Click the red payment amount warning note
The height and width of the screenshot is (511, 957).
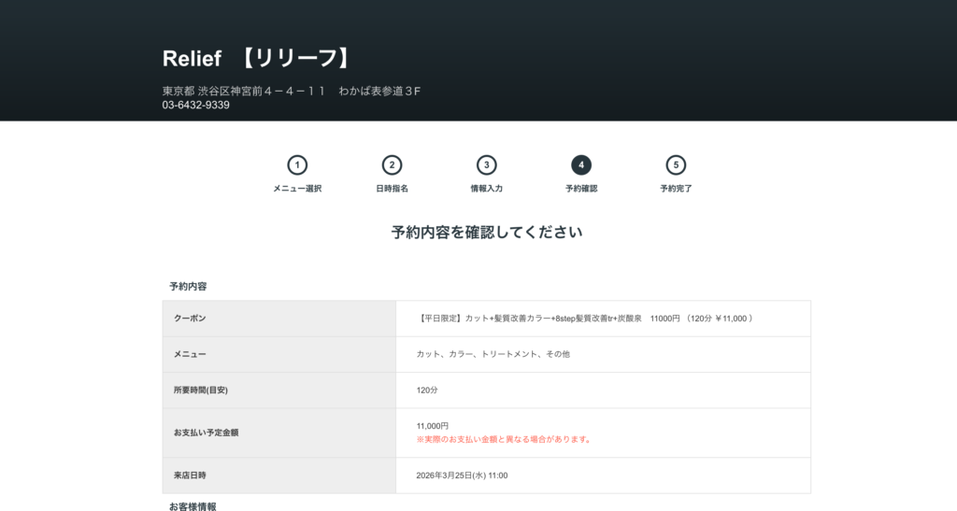coord(504,439)
